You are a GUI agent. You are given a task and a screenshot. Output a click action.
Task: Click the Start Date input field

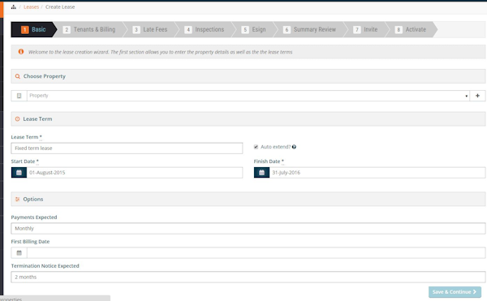[x=135, y=173]
